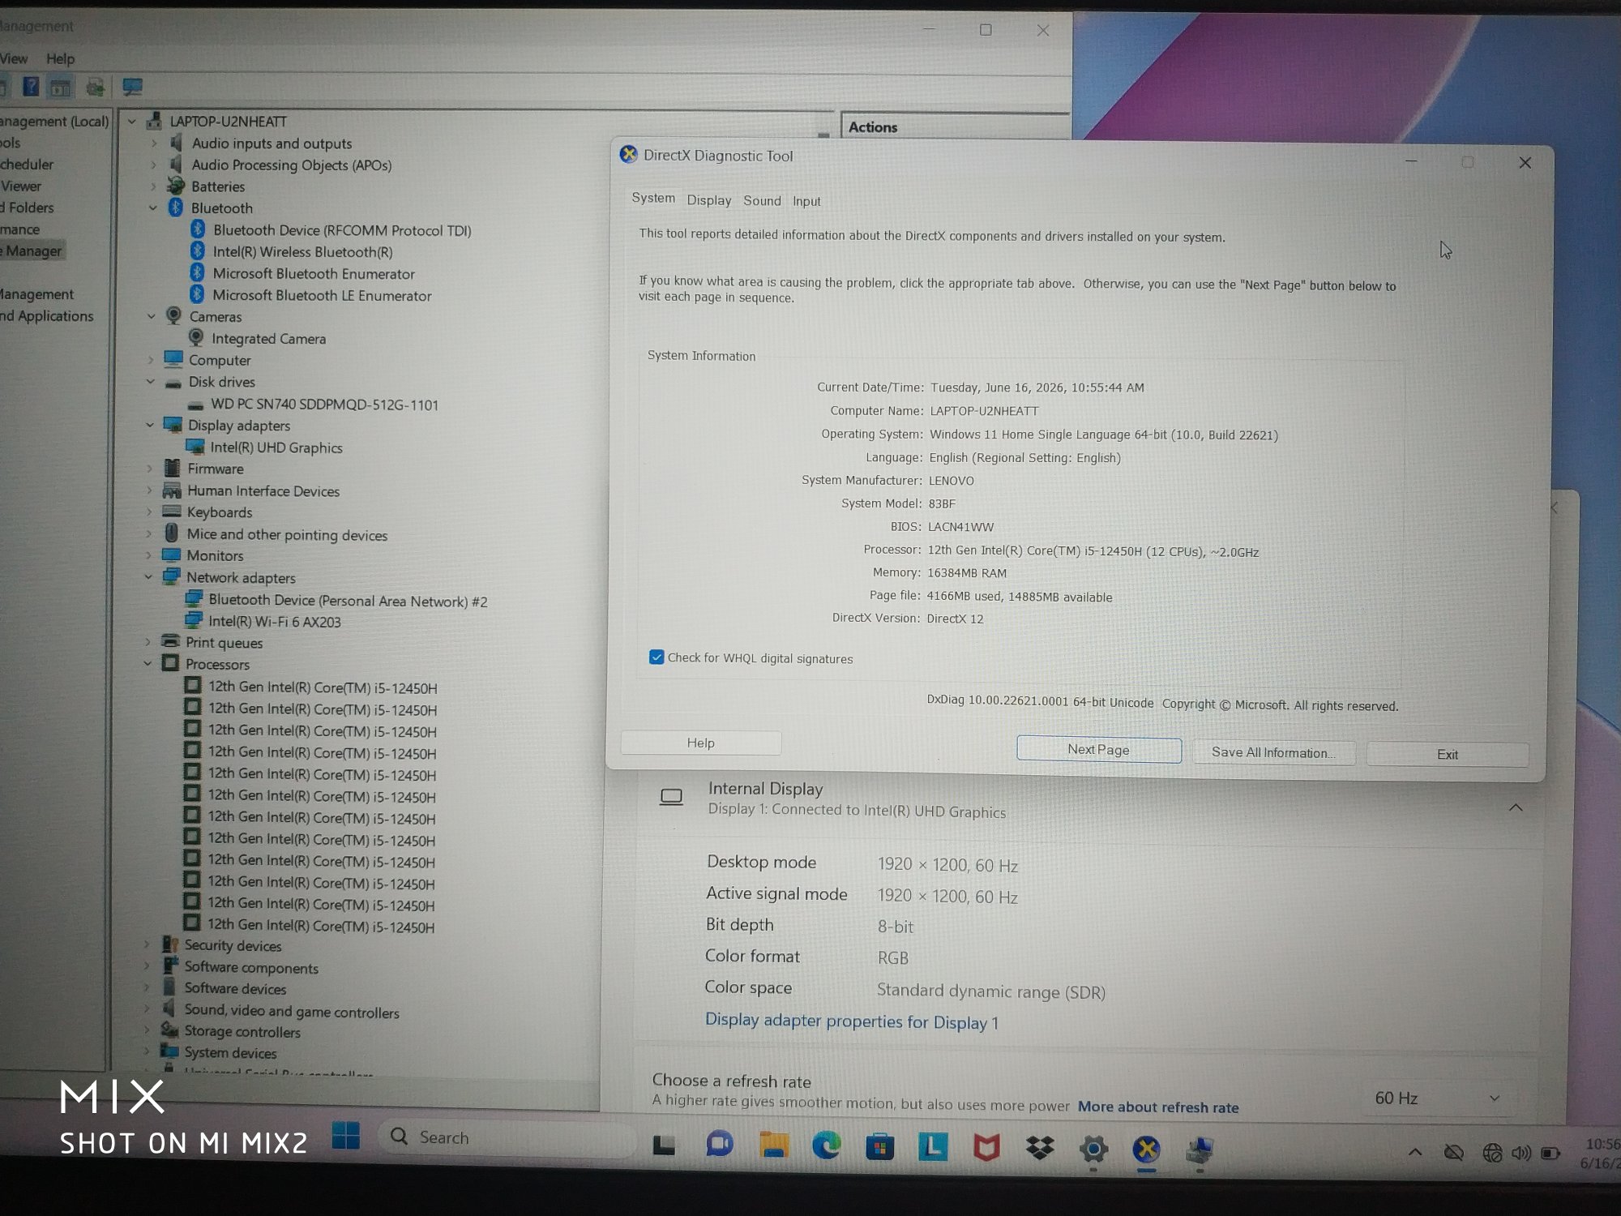Select Sound, video and game controllers row
Image resolution: width=1621 pixels, height=1216 pixels.
point(292,1012)
